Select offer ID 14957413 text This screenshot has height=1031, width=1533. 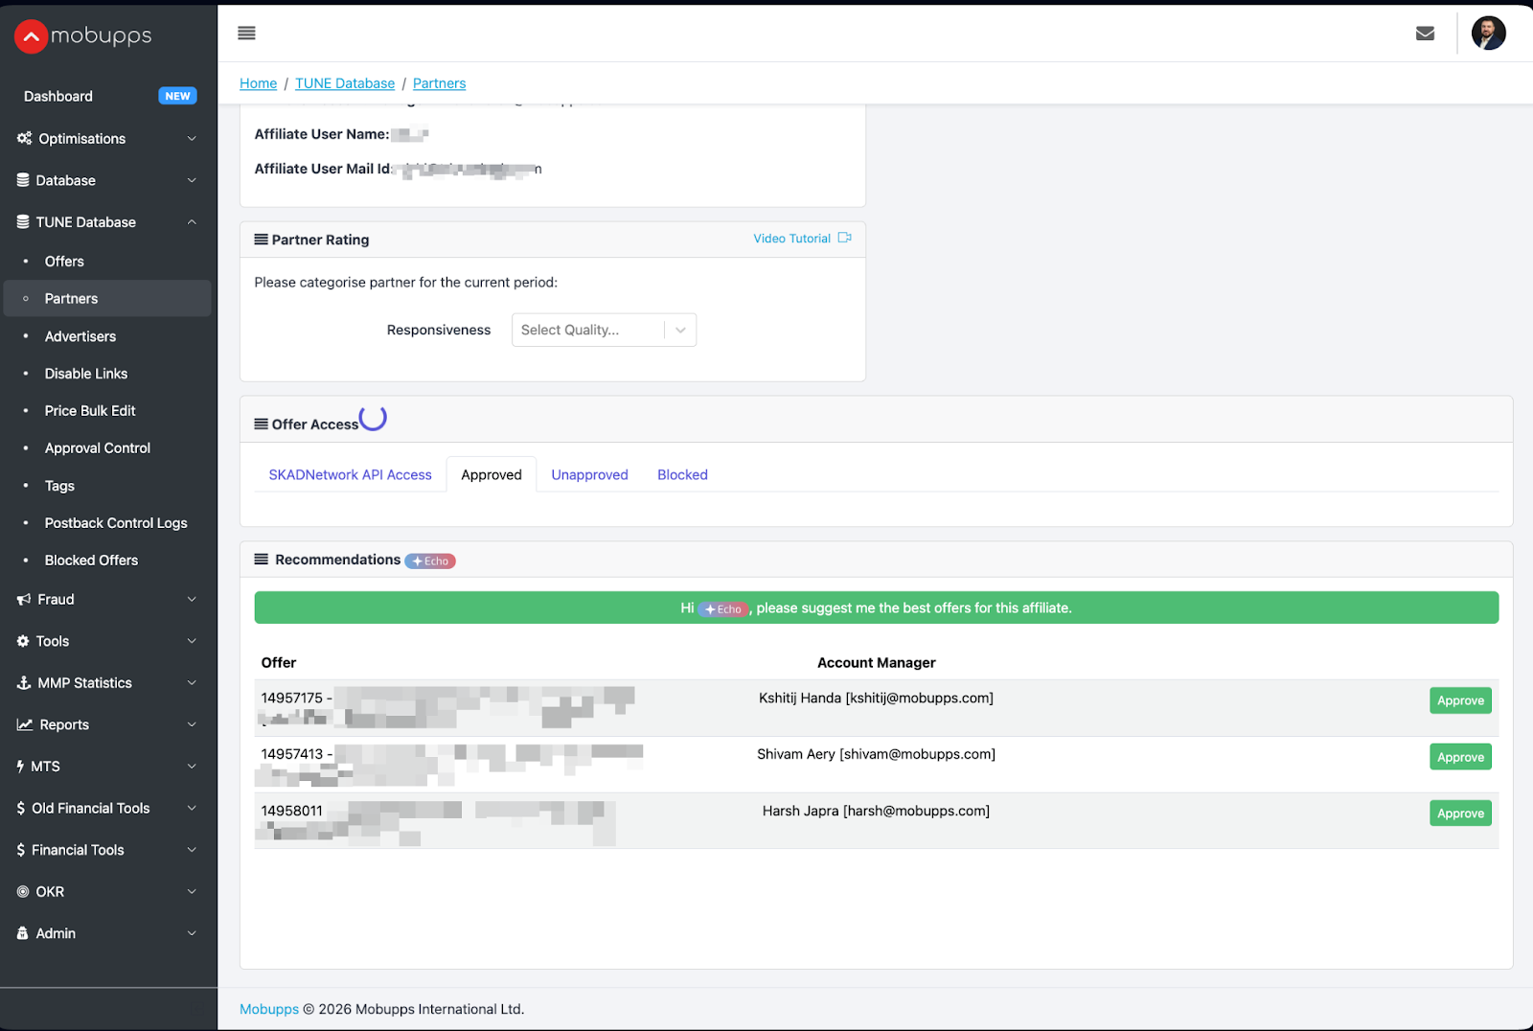tap(292, 754)
